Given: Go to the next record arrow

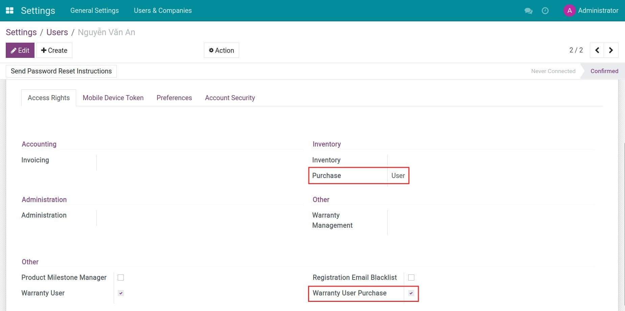Looking at the screenshot, I should coord(611,50).
